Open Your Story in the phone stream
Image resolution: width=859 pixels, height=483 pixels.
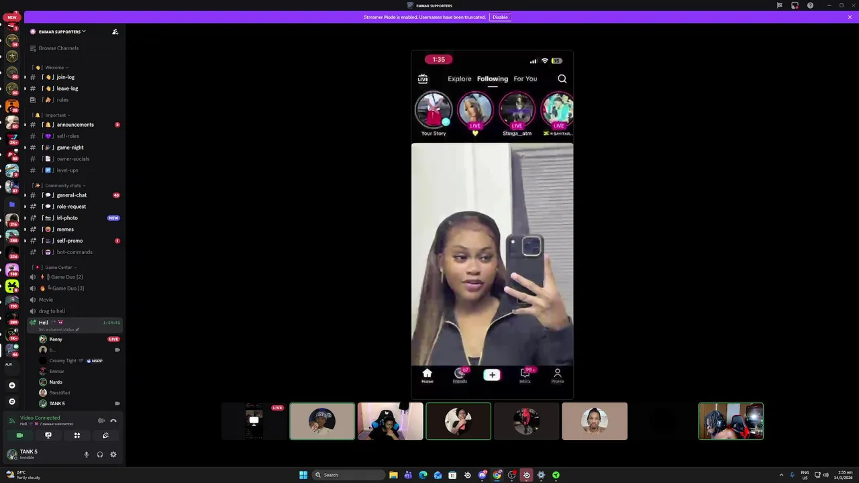pyautogui.click(x=434, y=114)
